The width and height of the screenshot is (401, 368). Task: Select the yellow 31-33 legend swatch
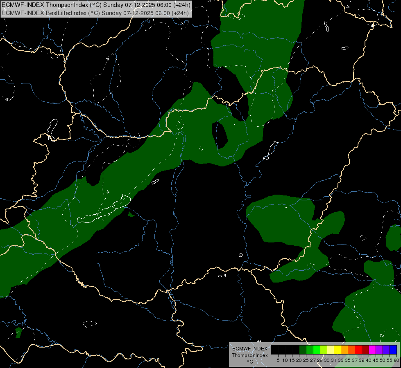338,350
